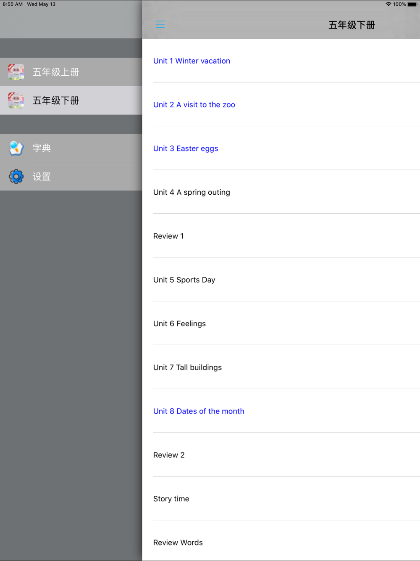This screenshot has height=561, width=420.
Task: Select Unit 5 Sports Day
Action: (x=281, y=280)
